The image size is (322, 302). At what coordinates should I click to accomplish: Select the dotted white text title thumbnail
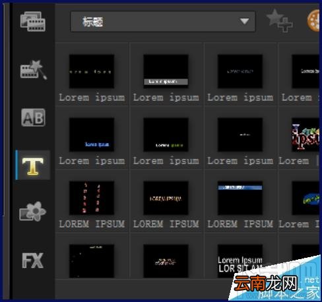(x=92, y=71)
